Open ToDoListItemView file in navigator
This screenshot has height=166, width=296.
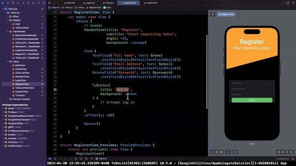[25, 88]
